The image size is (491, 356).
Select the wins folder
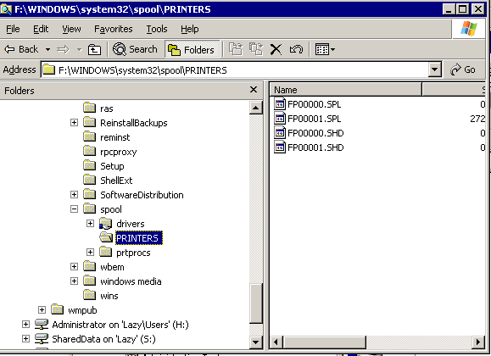click(109, 296)
